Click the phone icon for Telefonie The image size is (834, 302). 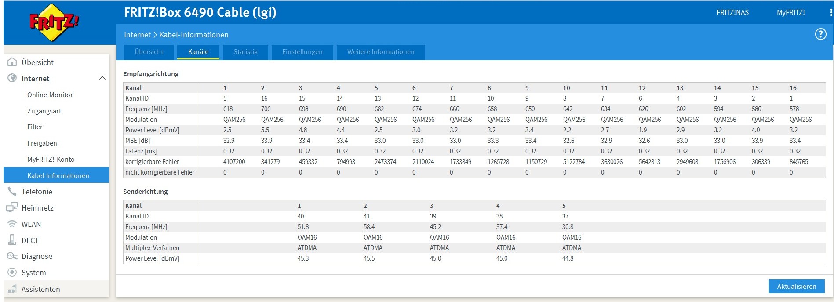(x=12, y=191)
